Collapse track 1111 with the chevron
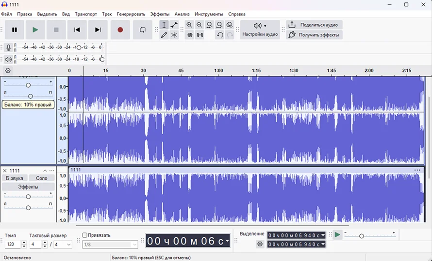The width and height of the screenshot is (432, 261). (x=45, y=170)
